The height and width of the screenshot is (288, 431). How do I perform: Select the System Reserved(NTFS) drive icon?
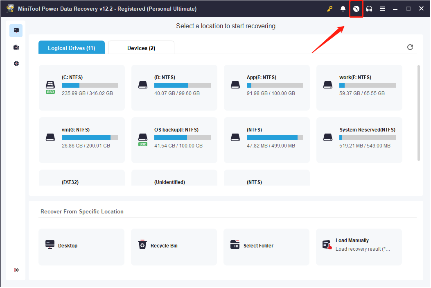(x=327, y=137)
